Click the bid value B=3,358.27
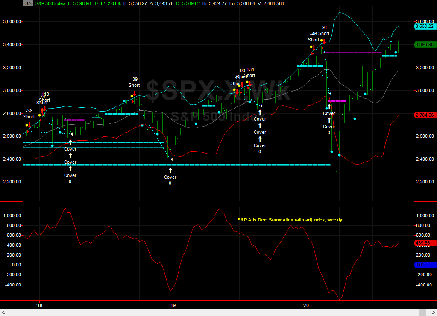Image resolution: width=437 pixels, height=316 pixels. pyautogui.click(x=135, y=3)
